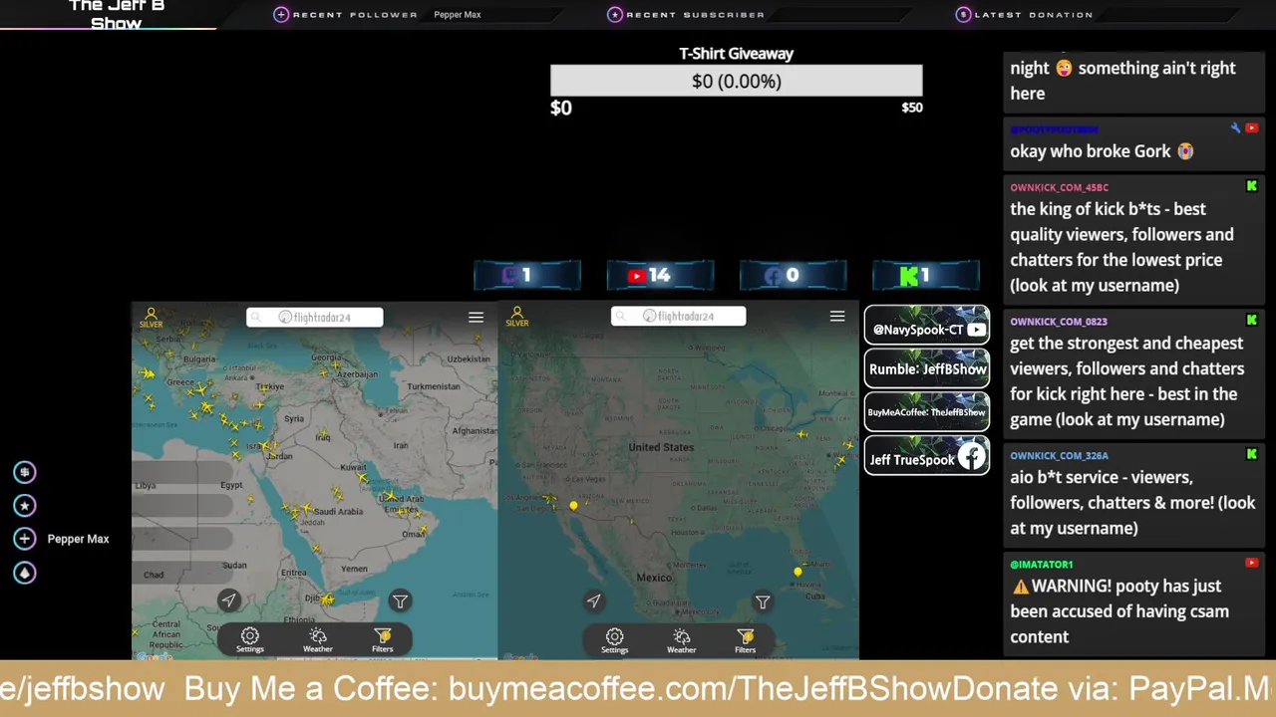1276x717 pixels.
Task: Click YouTube icon beside @IMATATOR1 message
Action: [x=1252, y=564]
